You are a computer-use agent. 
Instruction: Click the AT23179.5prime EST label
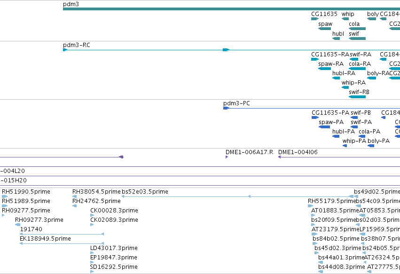336,229
